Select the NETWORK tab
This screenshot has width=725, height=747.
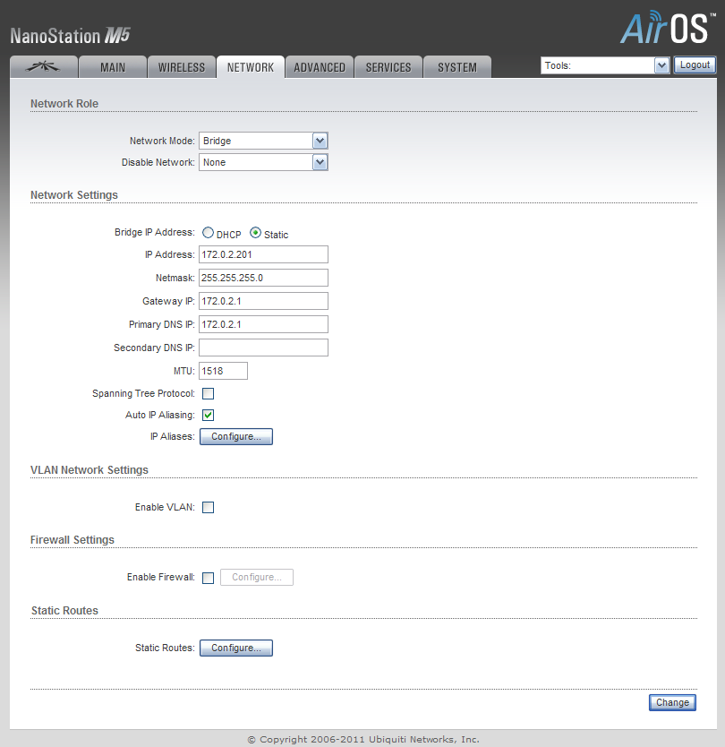(251, 66)
